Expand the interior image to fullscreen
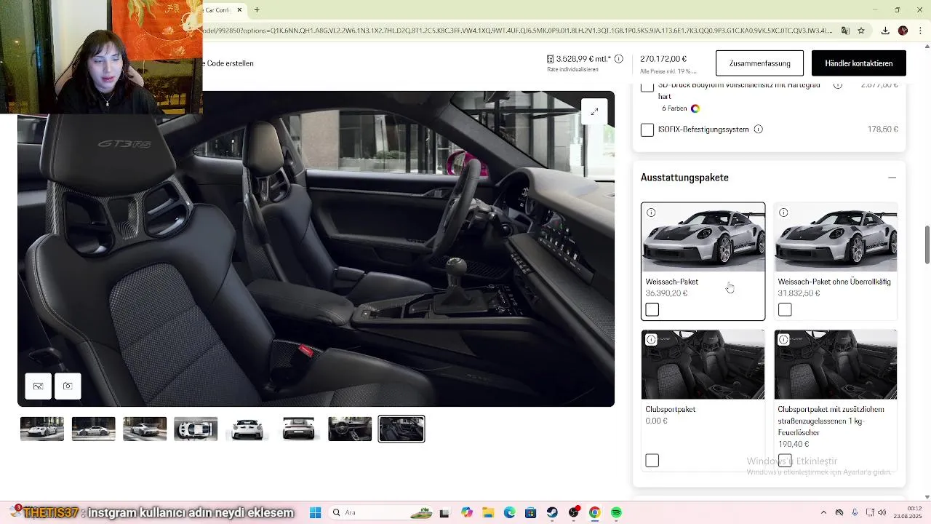 pos(594,111)
